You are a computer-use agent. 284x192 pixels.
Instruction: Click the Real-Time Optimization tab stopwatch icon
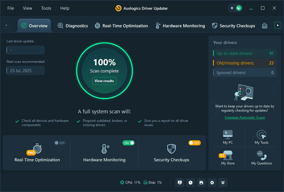pyautogui.click(x=97, y=25)
